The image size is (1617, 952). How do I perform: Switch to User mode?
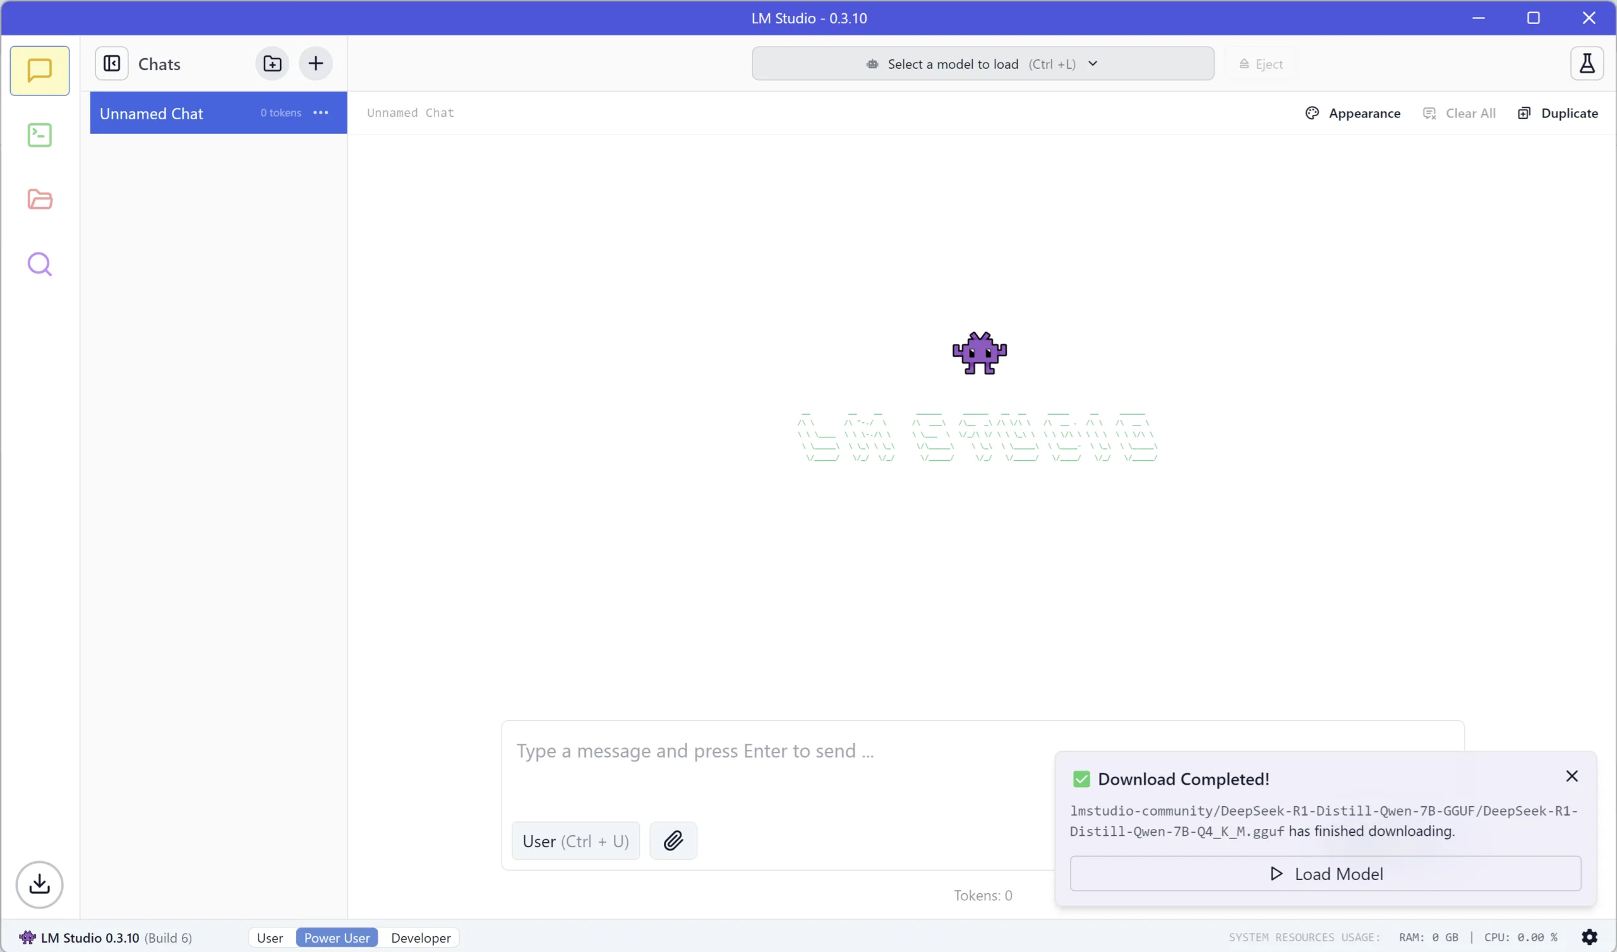[270, 937]
